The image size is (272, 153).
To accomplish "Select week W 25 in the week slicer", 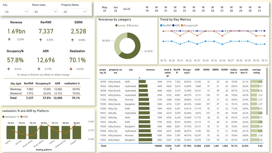I will click(203, 9).
